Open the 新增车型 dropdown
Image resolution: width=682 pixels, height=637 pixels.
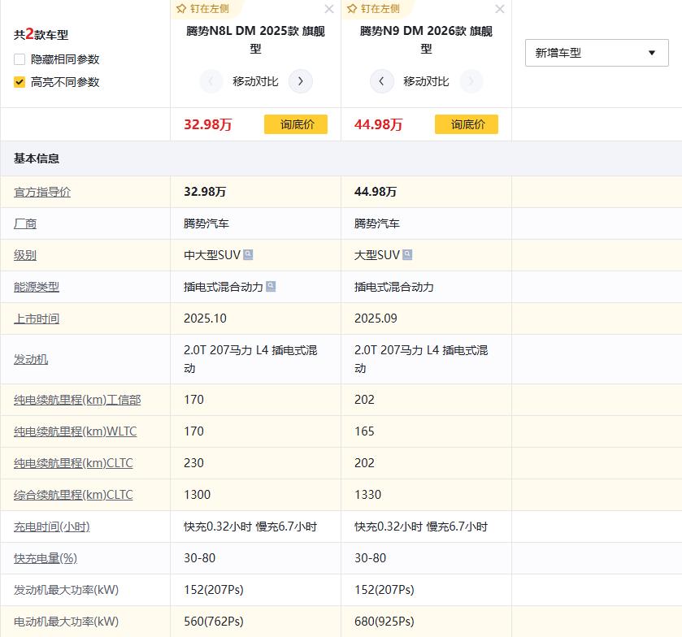click(596, 52)
